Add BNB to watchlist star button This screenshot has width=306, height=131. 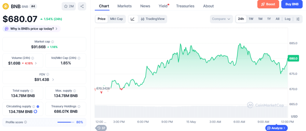point(68,6)
